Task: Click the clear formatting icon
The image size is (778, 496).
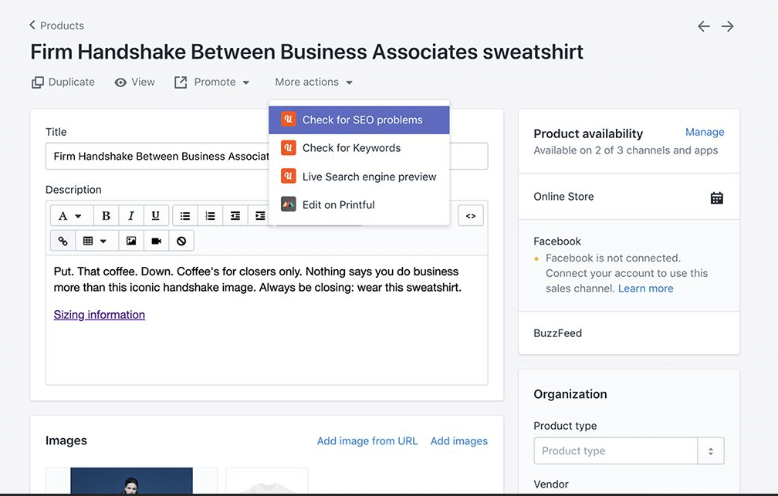Action: tap(181, 241)
